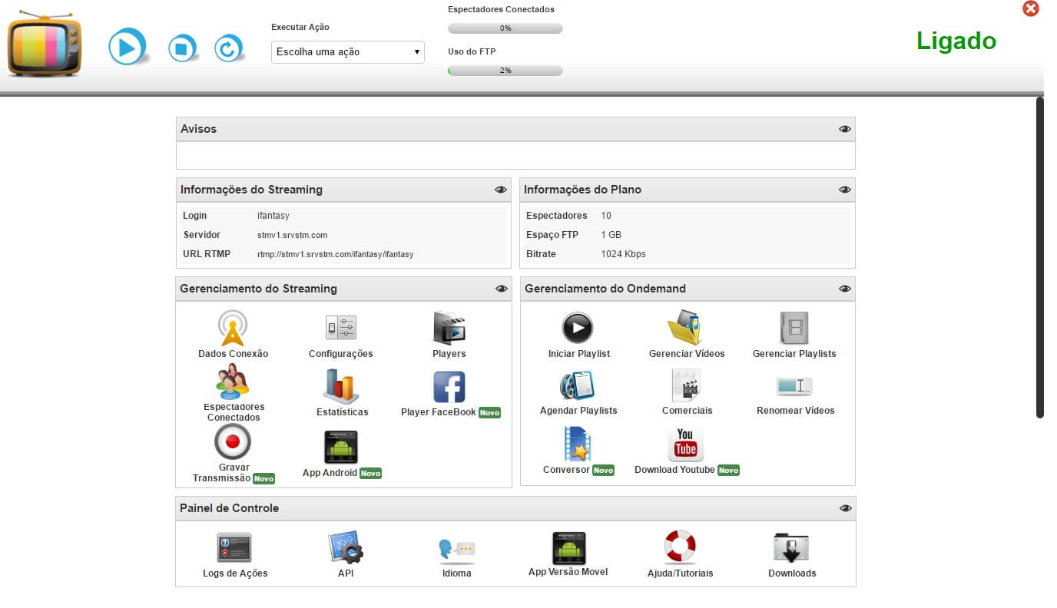Click the Uso do FTP progress bar
This screenshot has width=1057, height=608.
click(x=505, y=71)
